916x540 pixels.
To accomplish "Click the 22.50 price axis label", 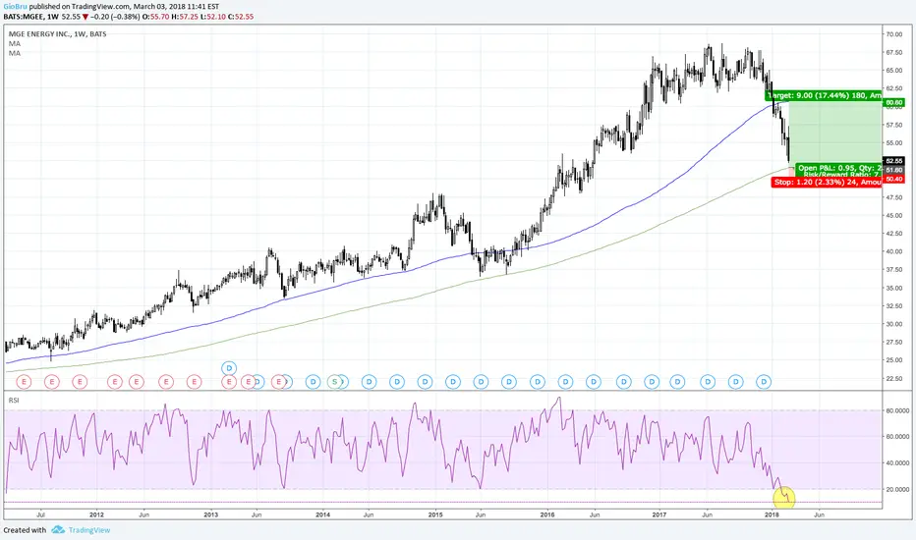I will pyautogui.click(x=893, y=378).
